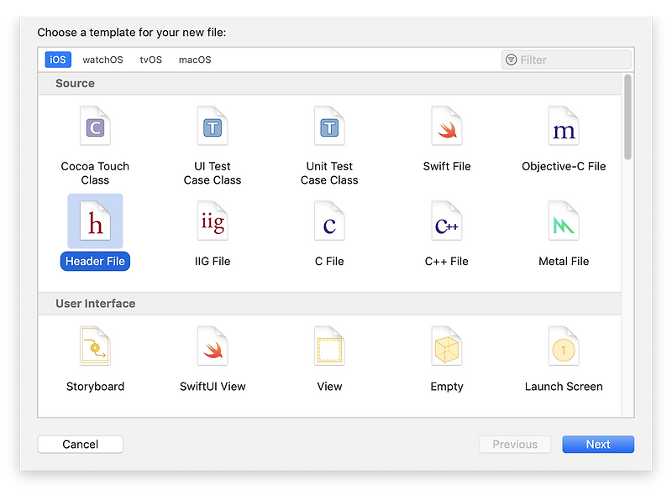Select the Empty interface template icon
Viewport: 672px width, 494px height.
[447, 346]
